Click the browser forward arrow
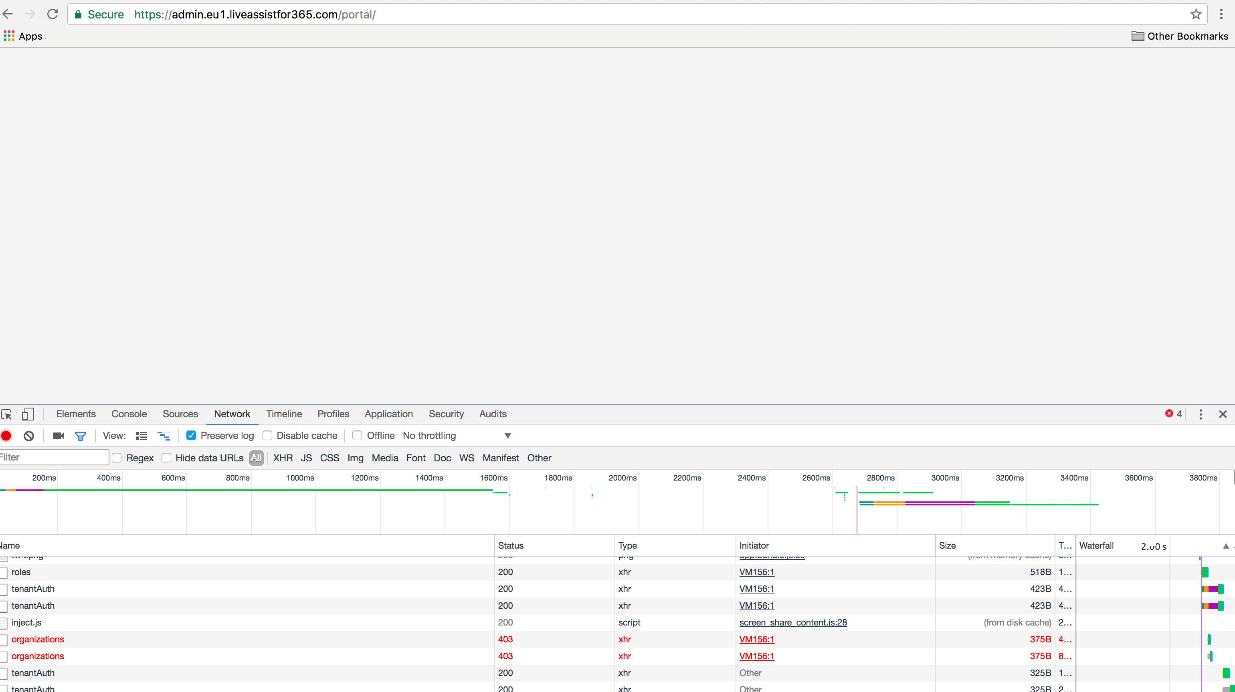 [x=30, y=14]
